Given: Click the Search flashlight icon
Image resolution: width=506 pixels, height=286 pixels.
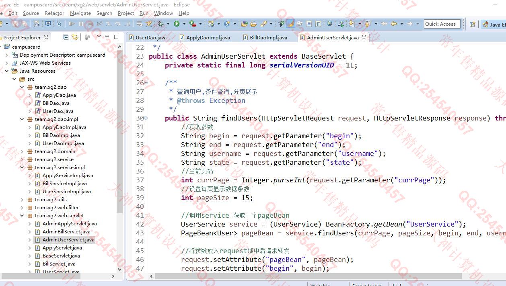Looking at the screenshot, I should [264, 24].
